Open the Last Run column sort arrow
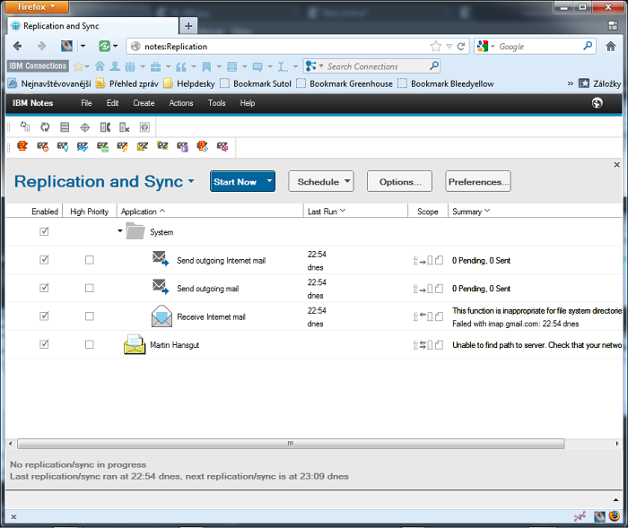Image resolution: width=628 pixels, height=528 pixels. (343, 211)
